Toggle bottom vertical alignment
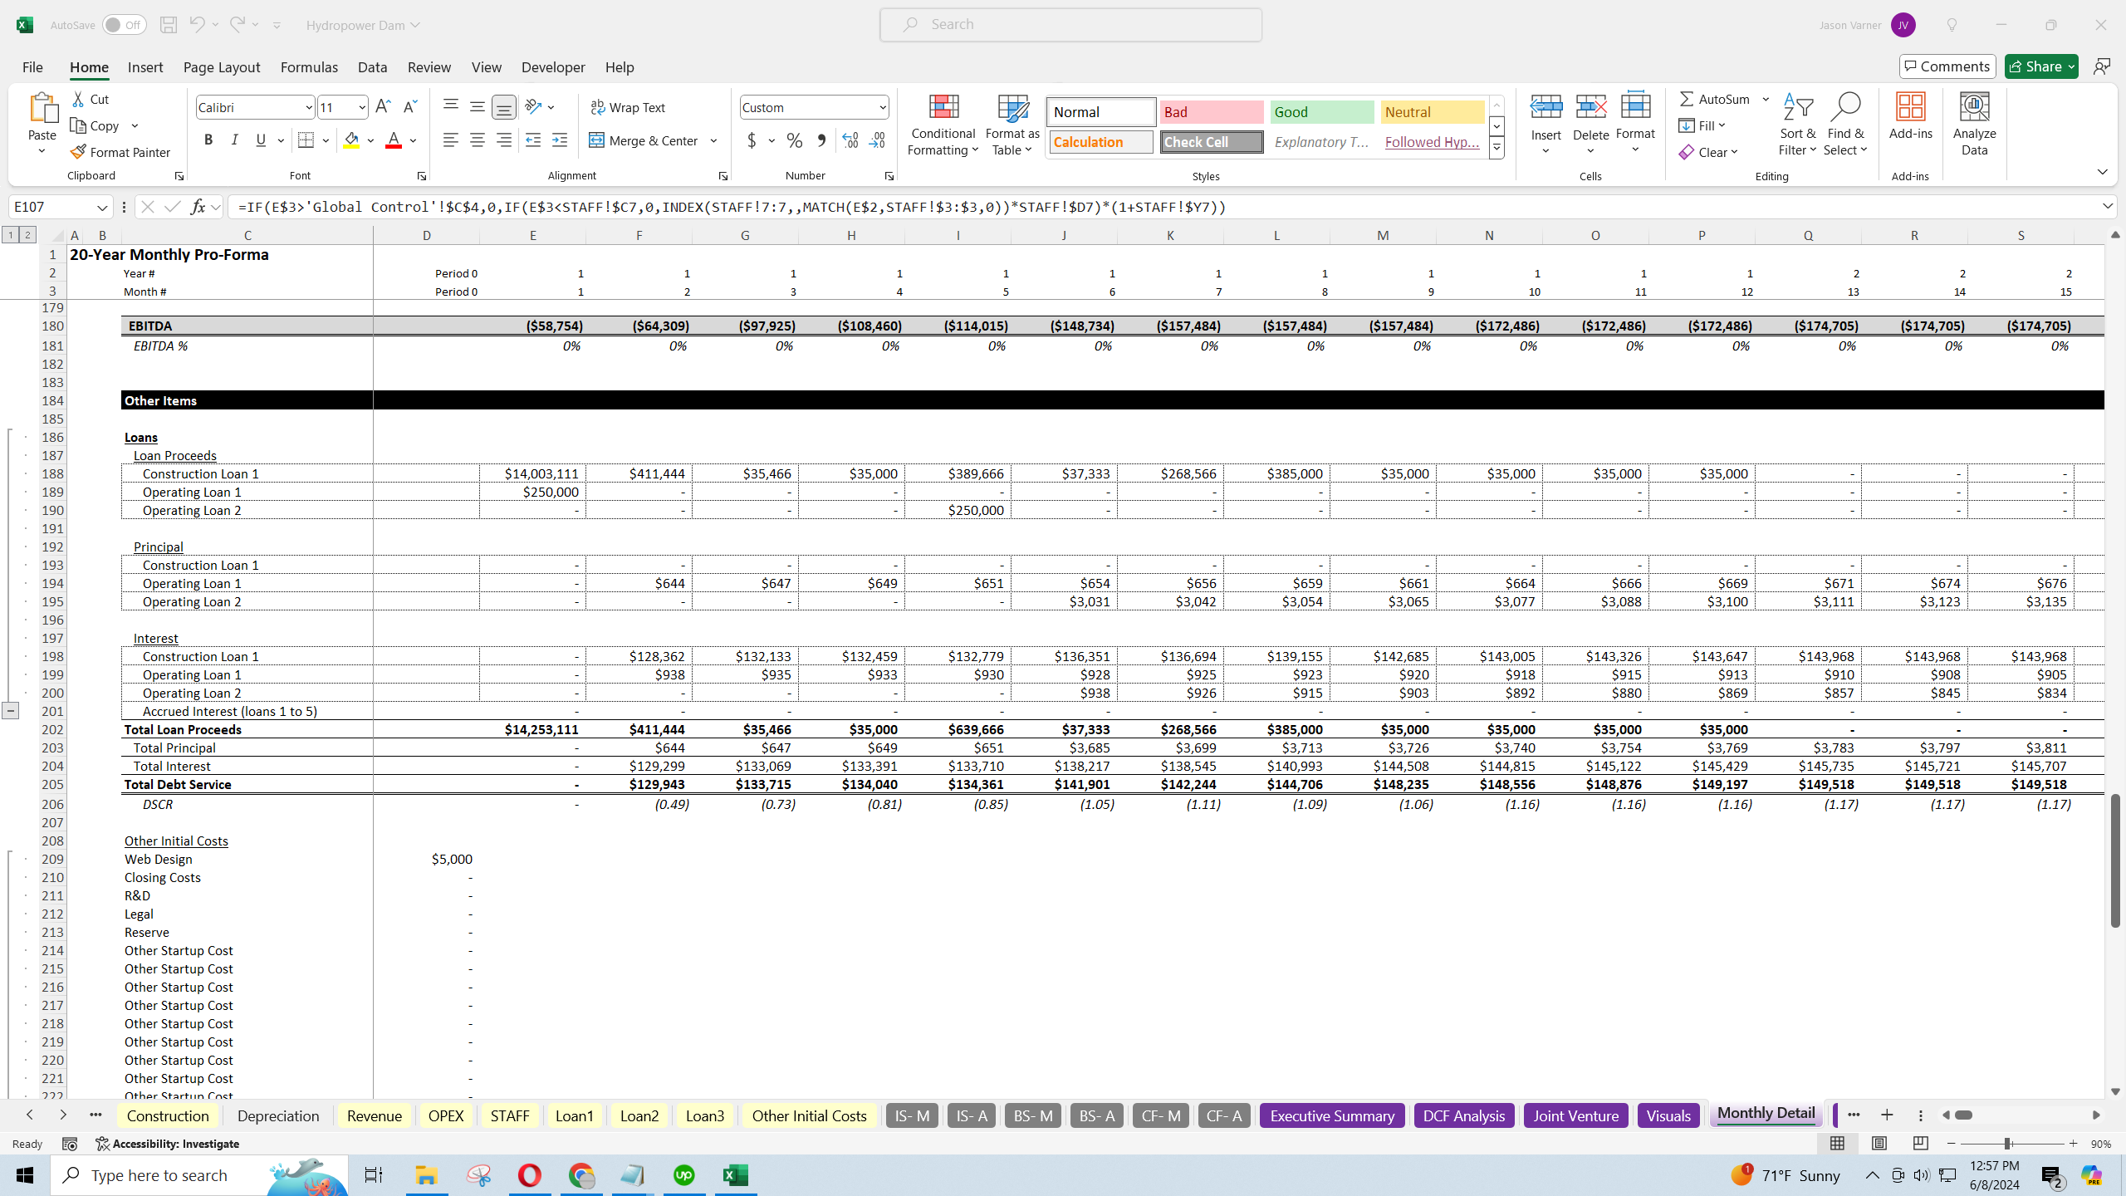Screen dimensions: 2126x1196 [503, 106]
